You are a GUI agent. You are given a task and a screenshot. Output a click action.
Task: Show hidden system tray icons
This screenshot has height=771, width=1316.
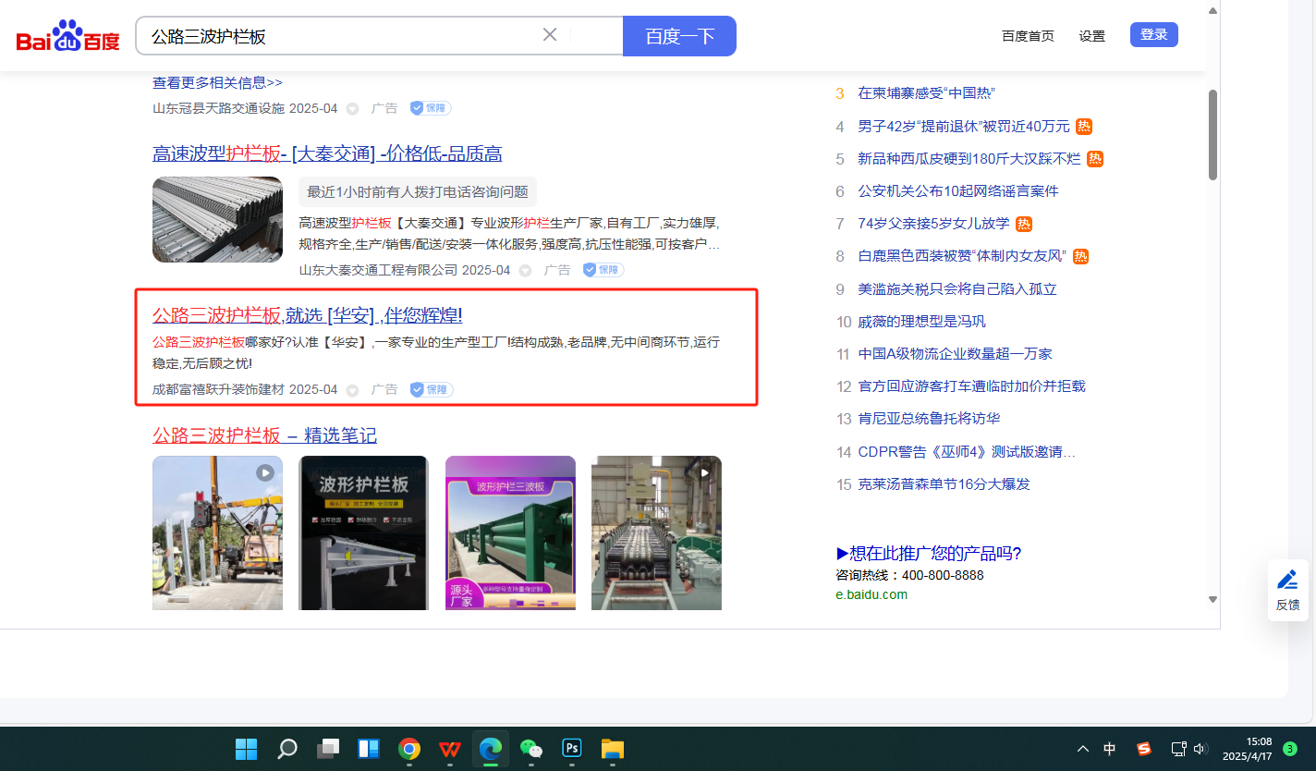tap(1082, 749)
